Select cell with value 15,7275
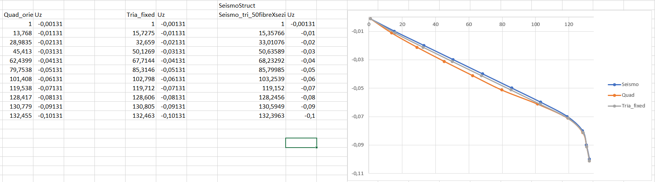 click(141, 33)
